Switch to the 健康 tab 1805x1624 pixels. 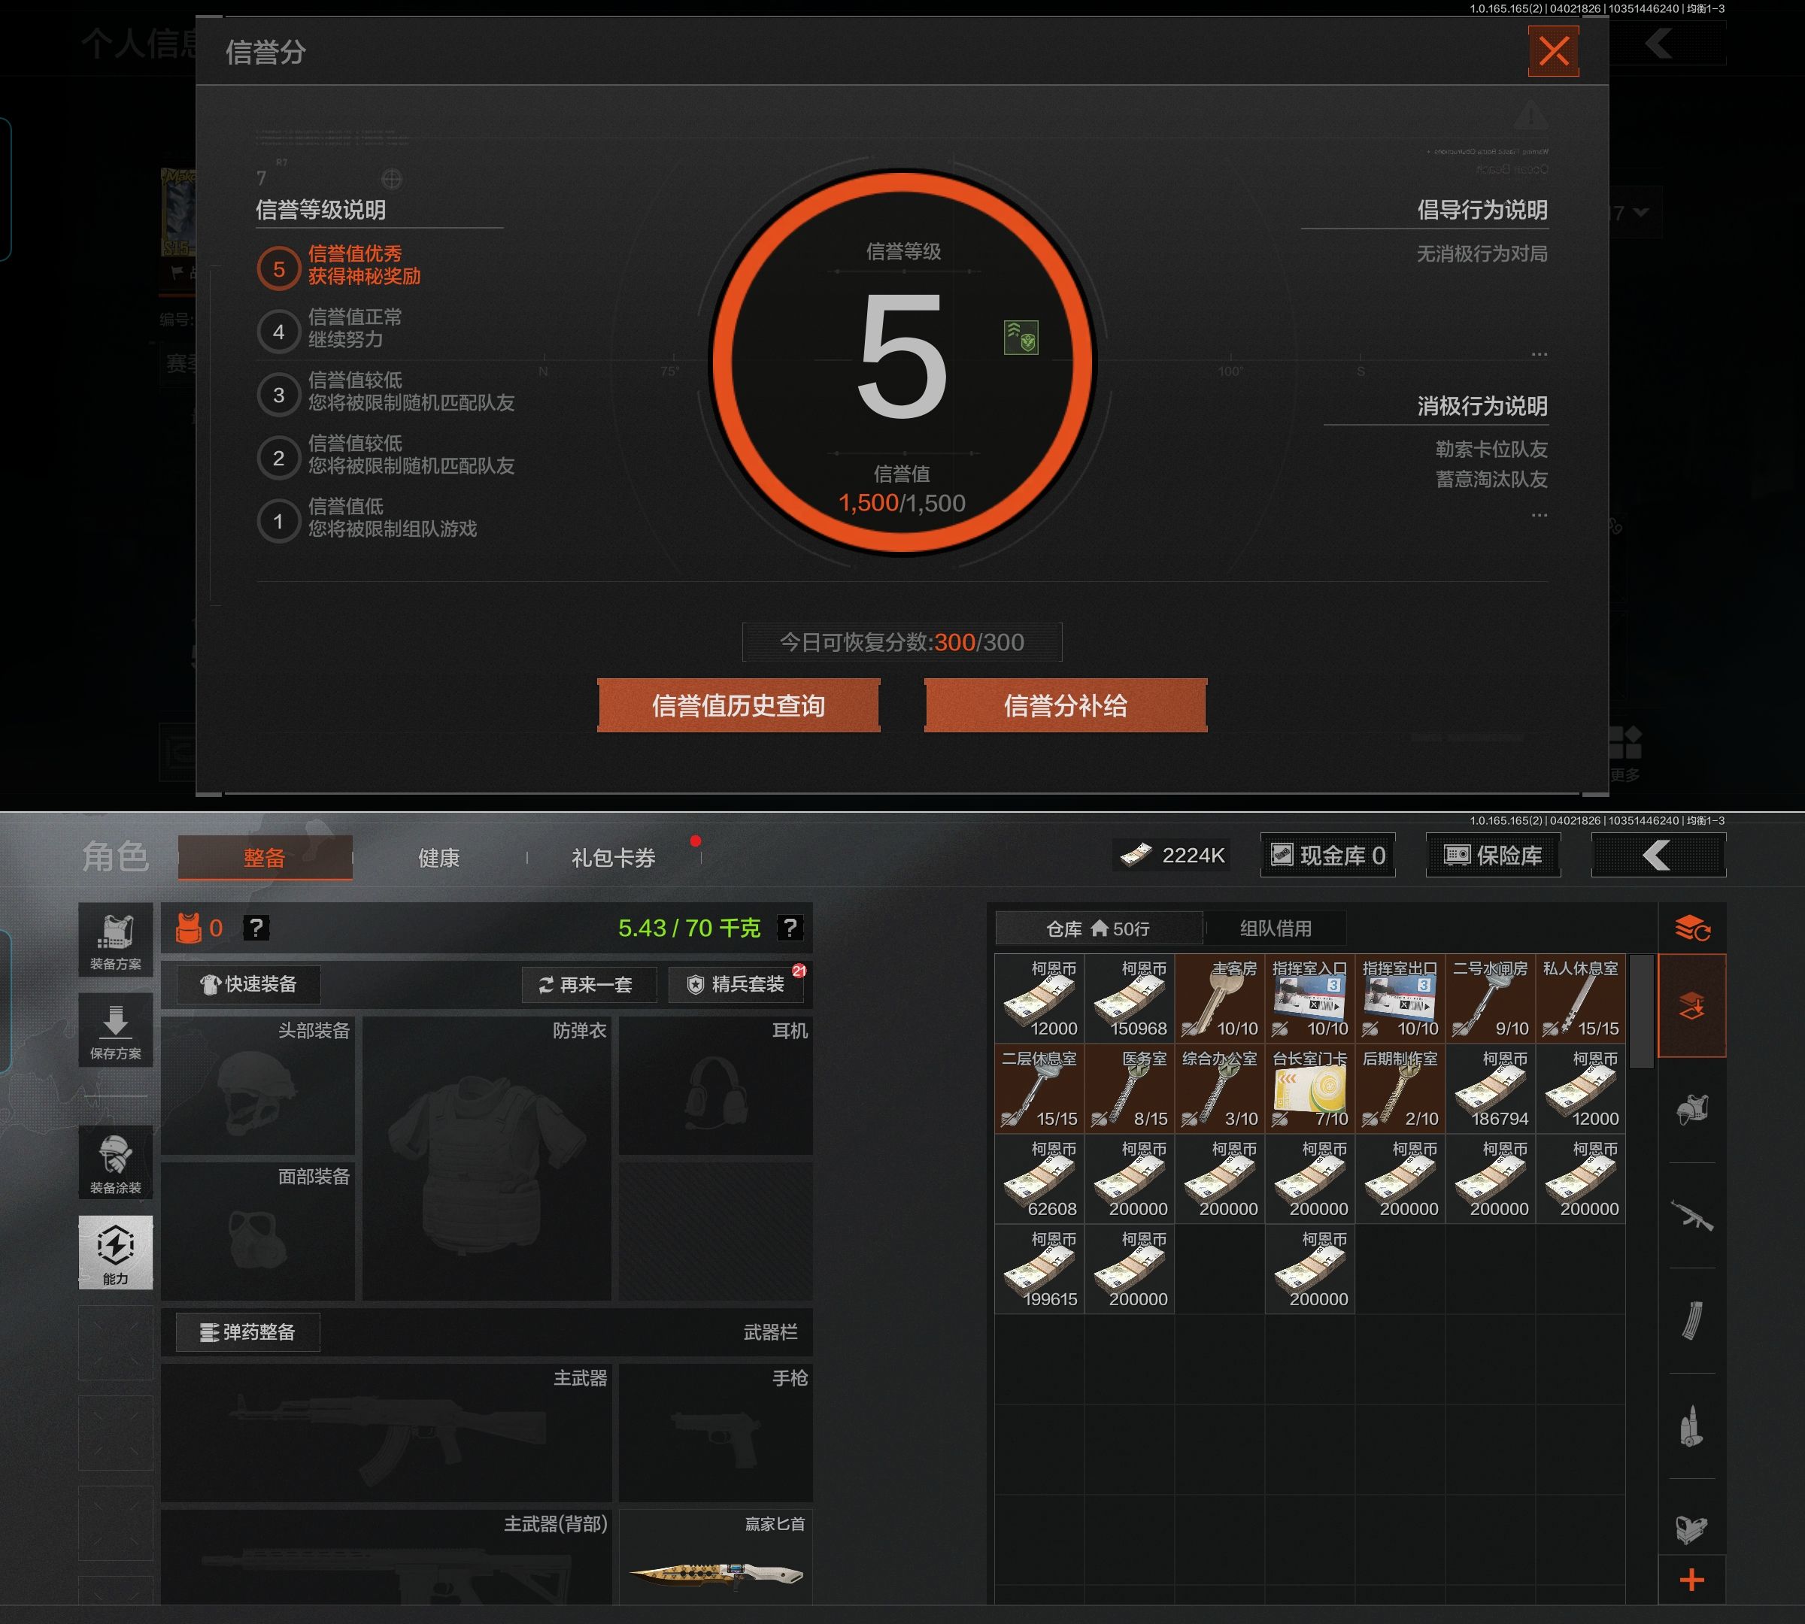(x=438, y=858)
